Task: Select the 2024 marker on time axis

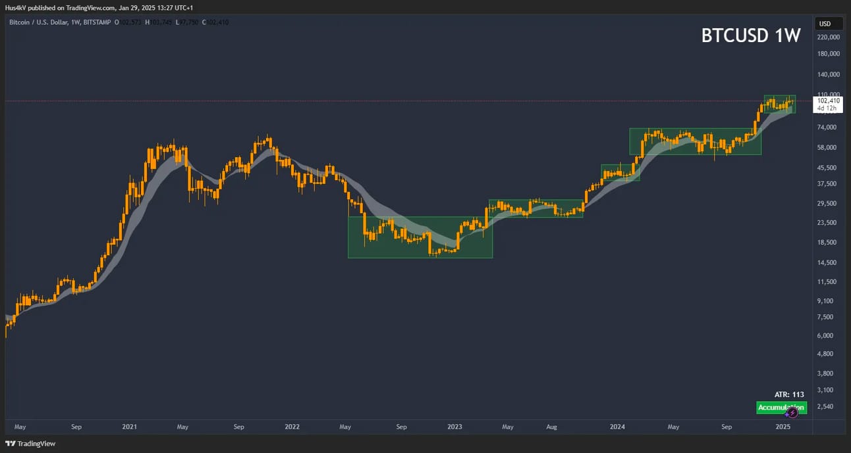Action: click(617, 427)
